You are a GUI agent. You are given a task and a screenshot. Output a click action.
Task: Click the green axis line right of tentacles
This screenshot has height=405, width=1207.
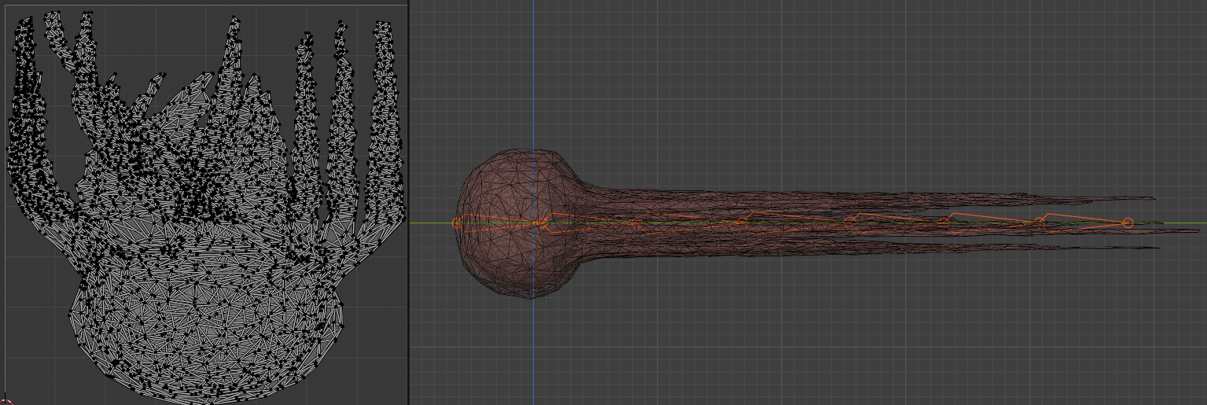[1179, 223]
